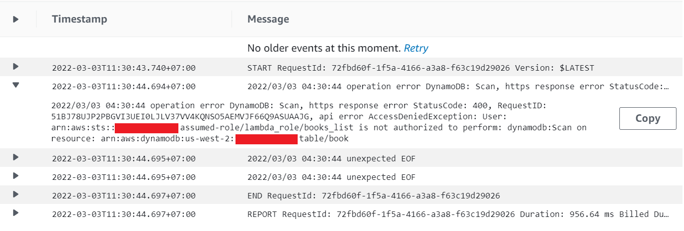Expand first unexpected EOF log row

16,157
